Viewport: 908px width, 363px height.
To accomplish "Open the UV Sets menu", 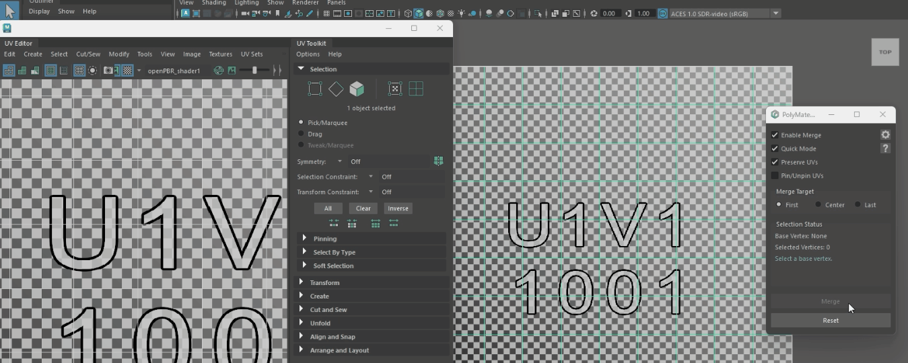I will click(x=252, y=54).
